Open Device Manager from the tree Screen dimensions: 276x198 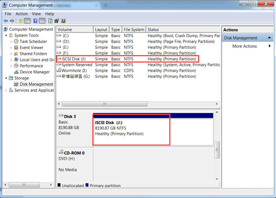[35, 72]
